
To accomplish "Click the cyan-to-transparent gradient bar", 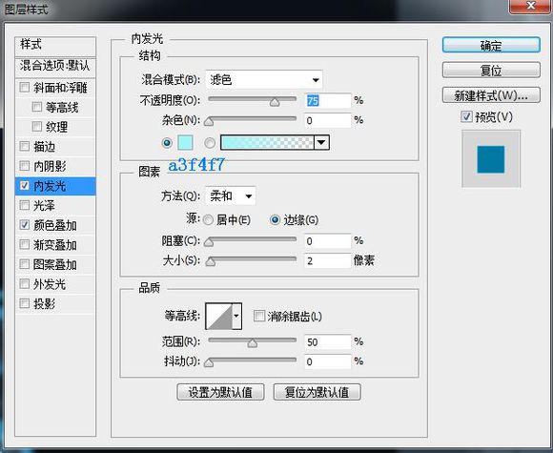I will coord(267,142).
